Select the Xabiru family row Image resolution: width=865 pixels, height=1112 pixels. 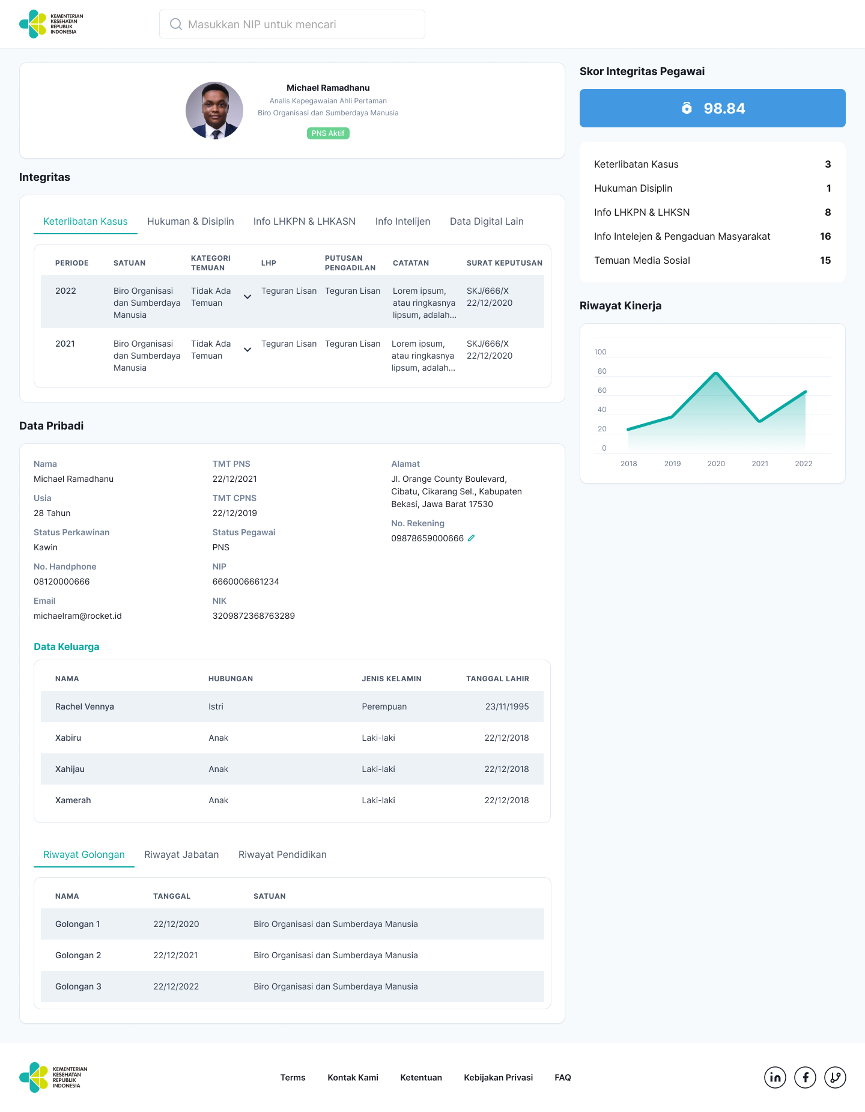pyautogui.click(x=292, y=738)
